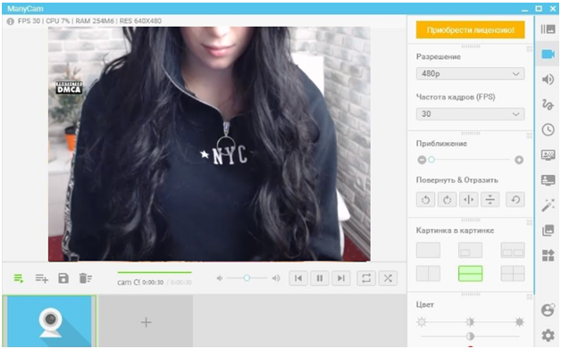Click the Приобрести лицензию button
The image size is (561, 349).
click(x=470, y=29)
